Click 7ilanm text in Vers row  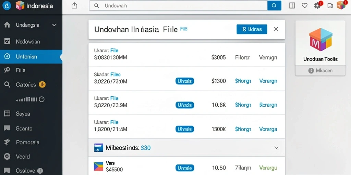[243, 168]
